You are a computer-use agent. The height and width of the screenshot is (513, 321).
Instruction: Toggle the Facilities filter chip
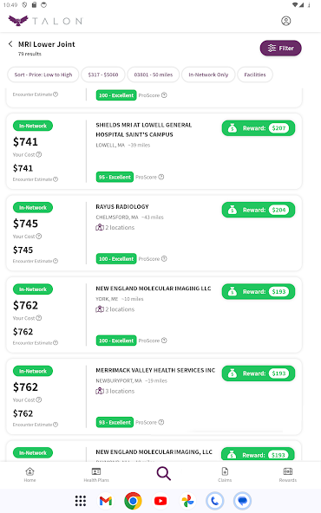[255, 75]
